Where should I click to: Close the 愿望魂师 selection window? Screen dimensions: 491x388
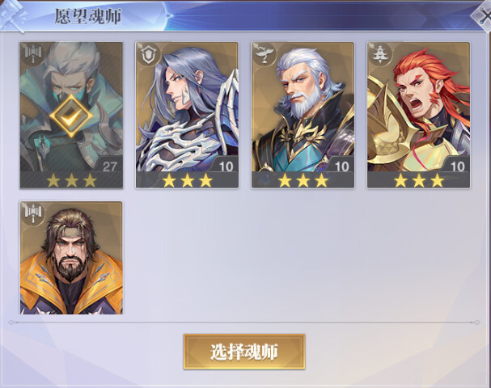[483, 16]
